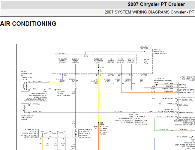Click the blower motor M symbol
The image size is (195, 150).
(76, 133)
